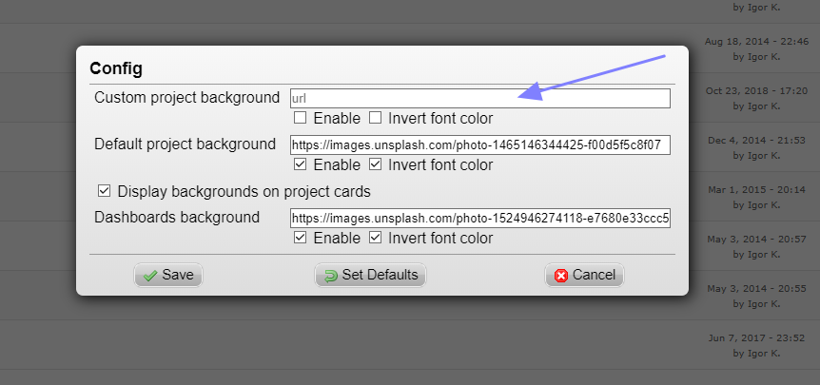Screen dimensions: 820x385
Task: Click the green checkmark Save icon
Action: pyautogui.click(x=150, y=276)
